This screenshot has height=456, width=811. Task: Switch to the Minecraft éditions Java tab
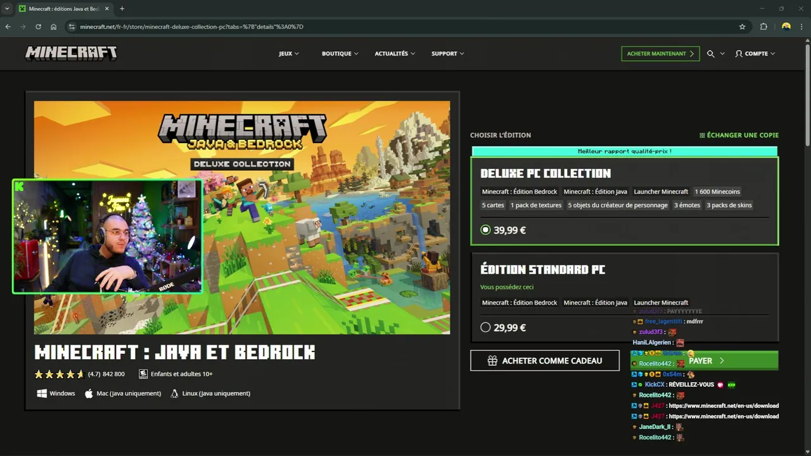tap(63, 9)
